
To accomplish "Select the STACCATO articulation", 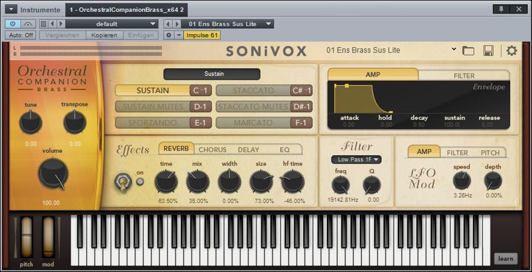I will click(x=253, y=90).
